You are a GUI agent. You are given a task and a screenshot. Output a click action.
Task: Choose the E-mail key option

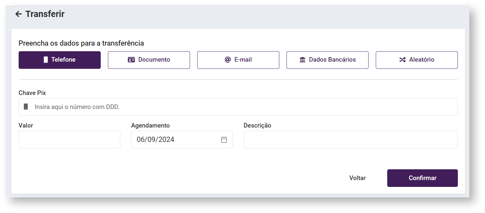(x=238, y=60)
